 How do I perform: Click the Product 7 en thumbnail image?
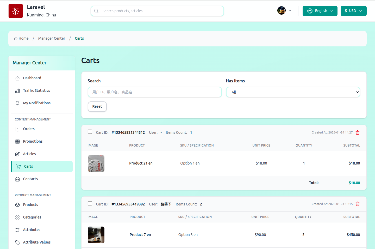click(x=96, y=235)
